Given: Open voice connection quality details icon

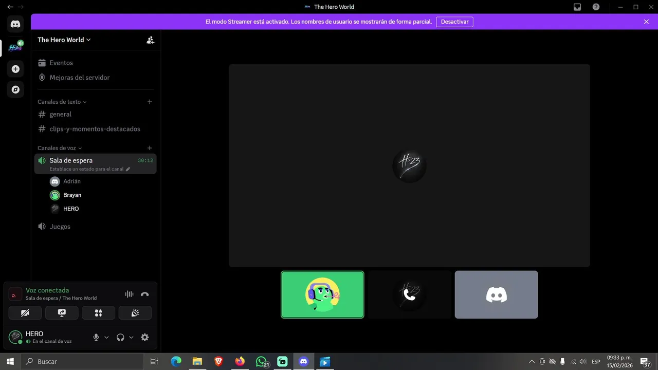Looking at the screenshot, I should coord(15,294).
